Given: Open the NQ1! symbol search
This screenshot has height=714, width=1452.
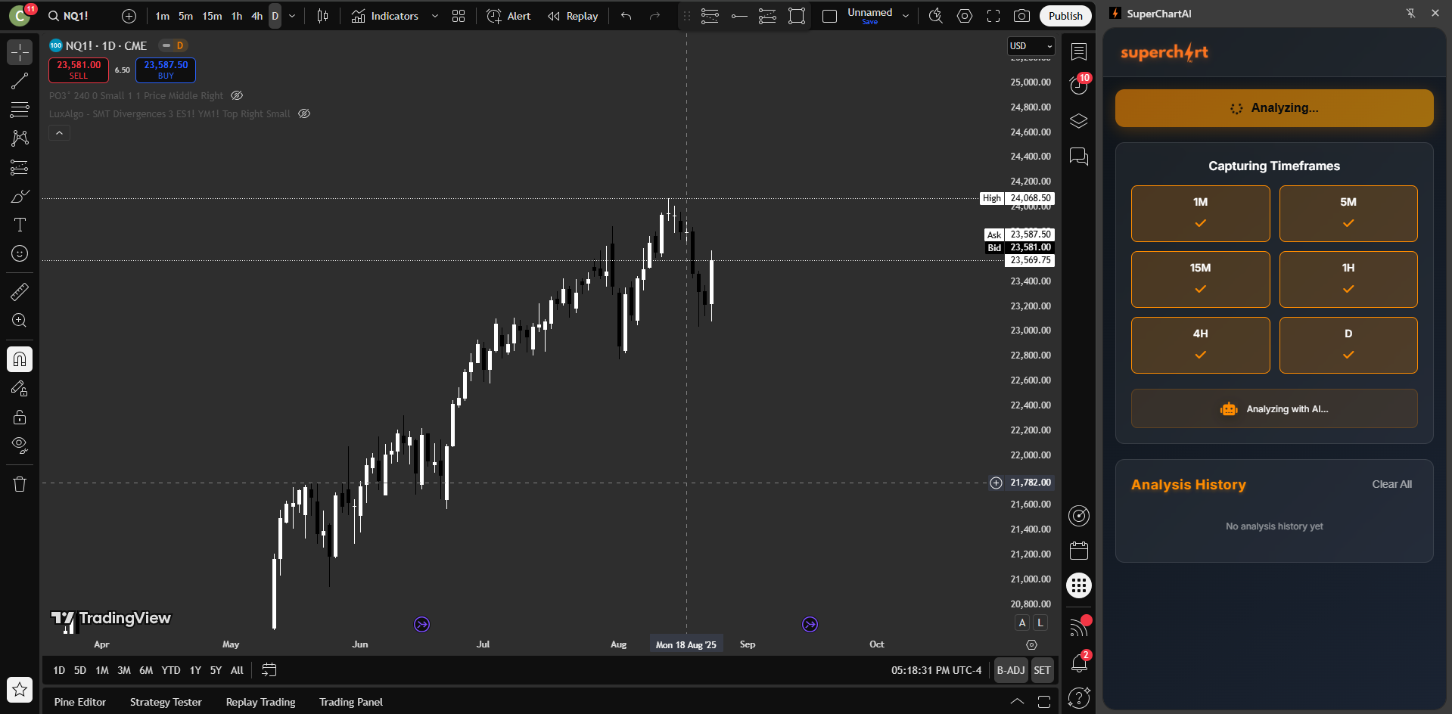Looking at the screenshot, I should pos(68,16).
